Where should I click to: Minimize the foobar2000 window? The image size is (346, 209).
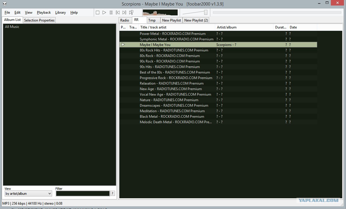319,3
